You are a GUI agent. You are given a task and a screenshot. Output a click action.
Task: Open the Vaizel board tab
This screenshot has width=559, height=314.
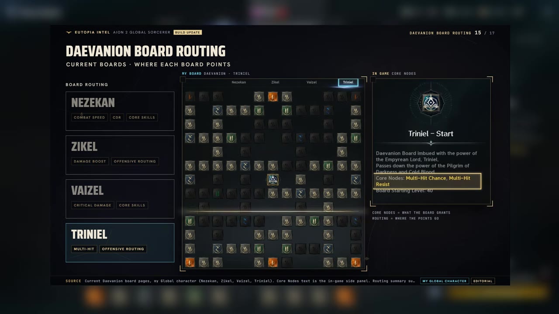[x=311, y=82]
